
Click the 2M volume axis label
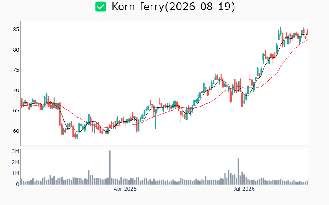[x=16, y=162]
